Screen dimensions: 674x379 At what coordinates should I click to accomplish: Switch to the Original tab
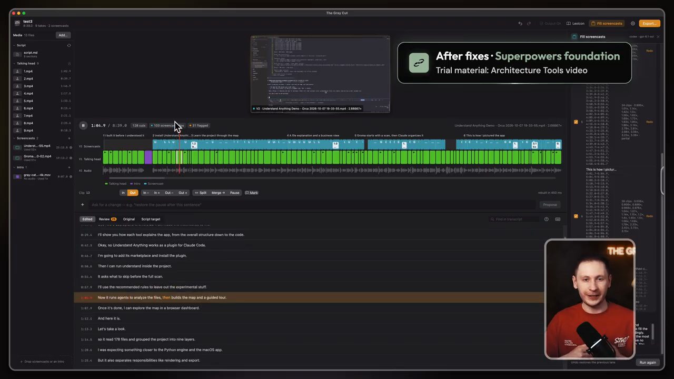coord(129,219)
